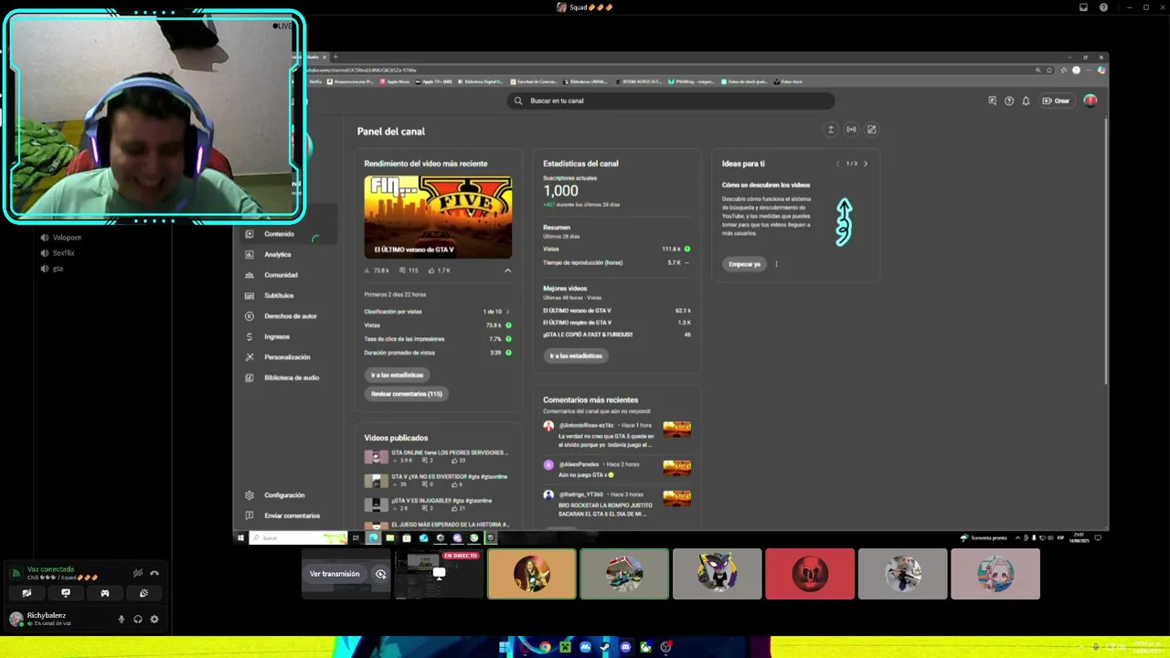Click the YouTube Studio help question icon
The width and height of the screenshot is (1170, 658).
pos(1009,101)
